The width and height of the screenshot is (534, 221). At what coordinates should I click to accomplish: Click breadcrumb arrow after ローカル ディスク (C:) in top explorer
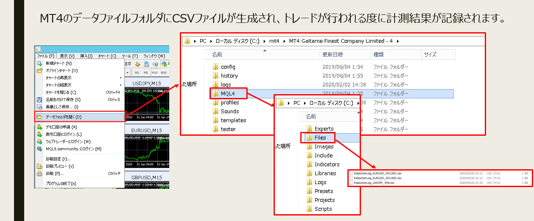click(x=258, y=41)
